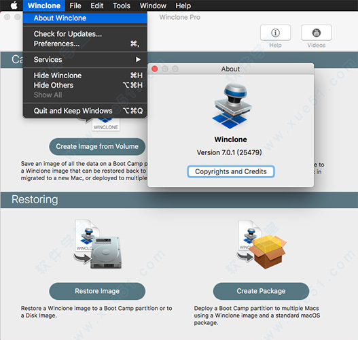Click Copyrights and Credits button
Image resolution: width=358 pixels, height=340 pixels.
click(x=231, y=171)
